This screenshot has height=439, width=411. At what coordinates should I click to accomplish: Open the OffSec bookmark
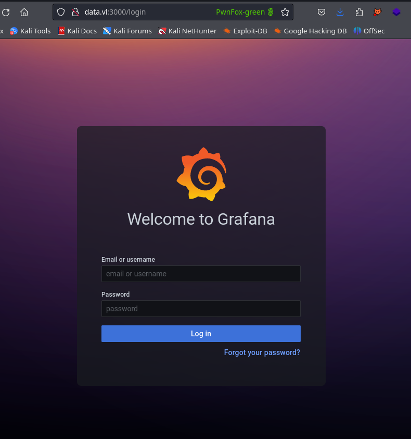pos(369,31)
